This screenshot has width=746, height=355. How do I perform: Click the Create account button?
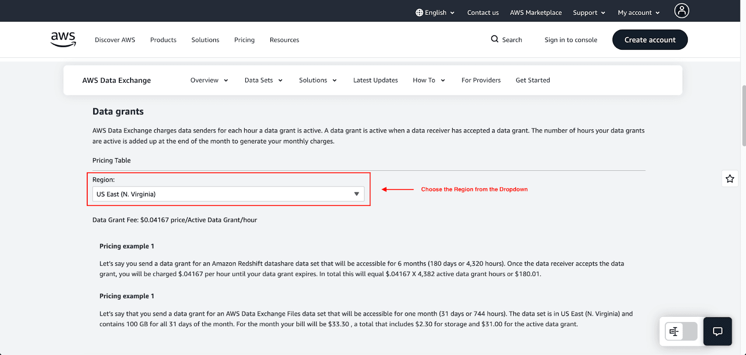(x=650, y=40)
